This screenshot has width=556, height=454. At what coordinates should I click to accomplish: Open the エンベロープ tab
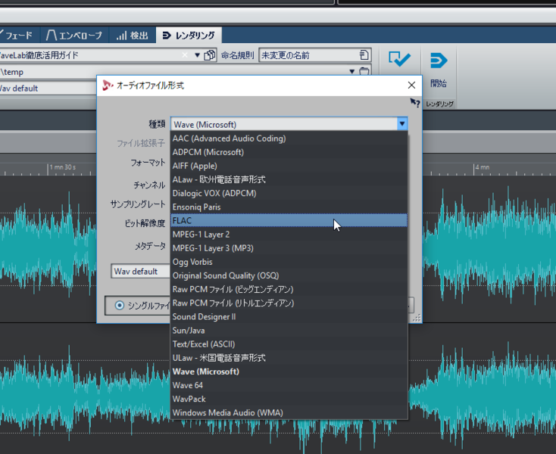tap(73, 36)
